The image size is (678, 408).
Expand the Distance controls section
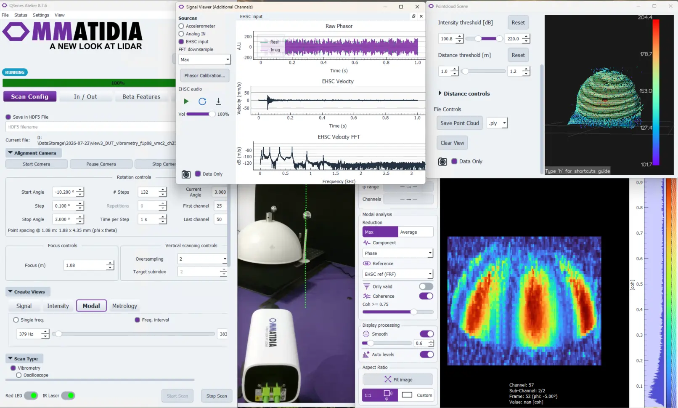464,93
